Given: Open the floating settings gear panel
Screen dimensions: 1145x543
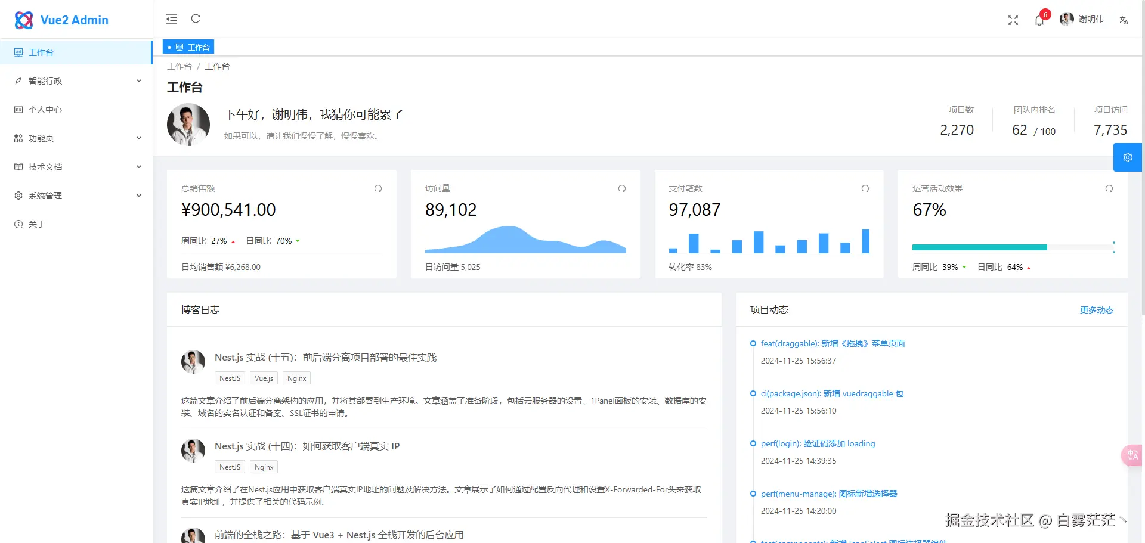Looking at the screenshot, I should (1128, 157).
